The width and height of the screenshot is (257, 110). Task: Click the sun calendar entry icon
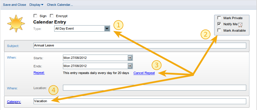pyautogui.click(x=16, y=24)
